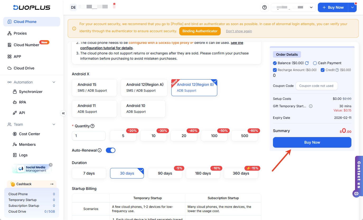Image resolution: width=363 pixels, height=220 pixels.
Task: Uncheck the Recharge Amount checkbox
Action: point(275,70)
